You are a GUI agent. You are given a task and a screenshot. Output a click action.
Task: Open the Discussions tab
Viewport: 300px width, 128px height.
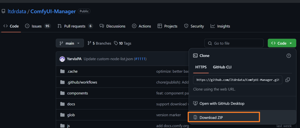(112, 26)
